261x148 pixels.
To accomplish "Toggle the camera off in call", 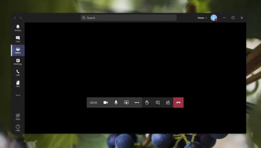I will point(105,103).
